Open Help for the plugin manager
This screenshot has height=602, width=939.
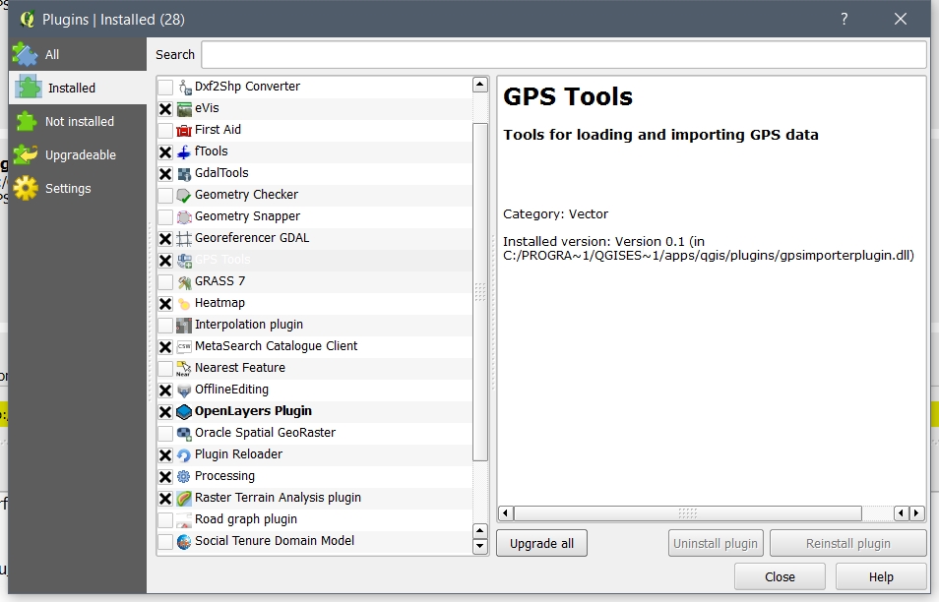point(881,576)
